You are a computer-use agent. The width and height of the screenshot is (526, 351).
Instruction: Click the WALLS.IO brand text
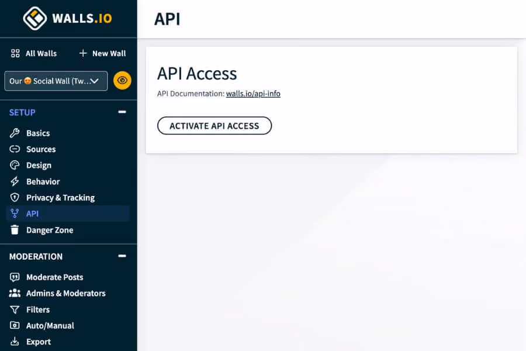(x=82, y=18)
